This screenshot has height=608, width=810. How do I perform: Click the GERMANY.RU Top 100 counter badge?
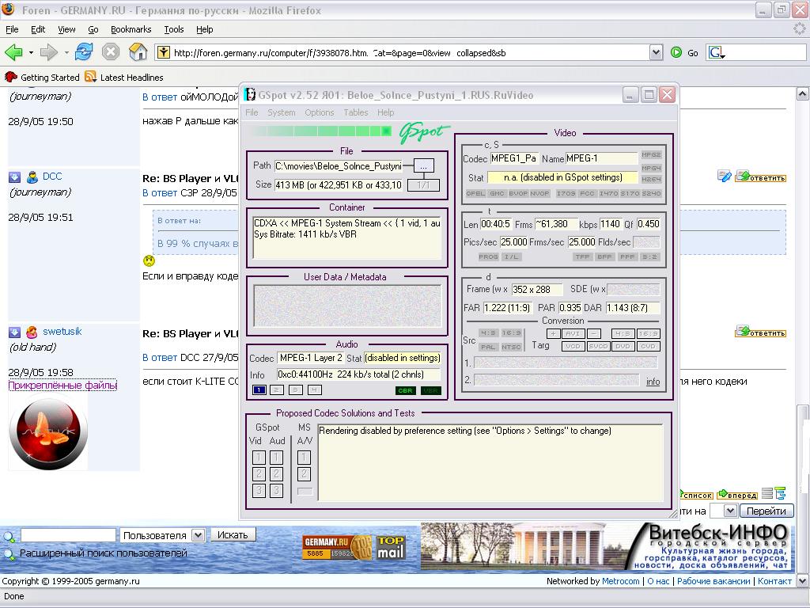[x=337, y=548]
